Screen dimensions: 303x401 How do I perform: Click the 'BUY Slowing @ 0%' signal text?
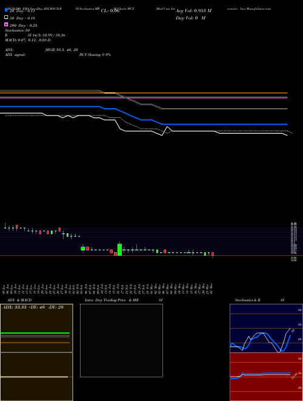pos(95,55)
